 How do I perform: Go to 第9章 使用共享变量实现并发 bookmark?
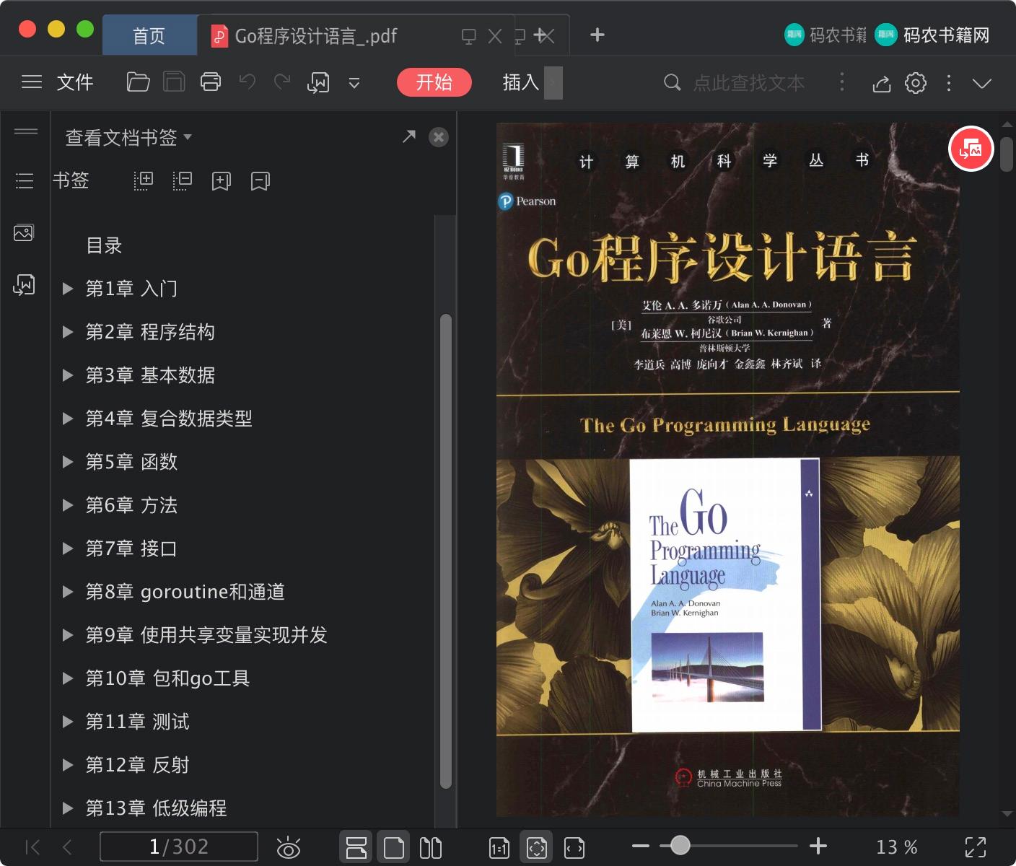(206, 635)
